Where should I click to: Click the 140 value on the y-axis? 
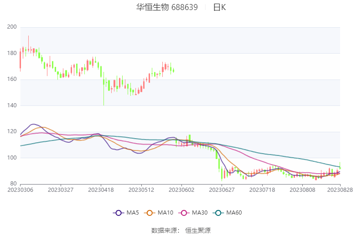(12, 105)
